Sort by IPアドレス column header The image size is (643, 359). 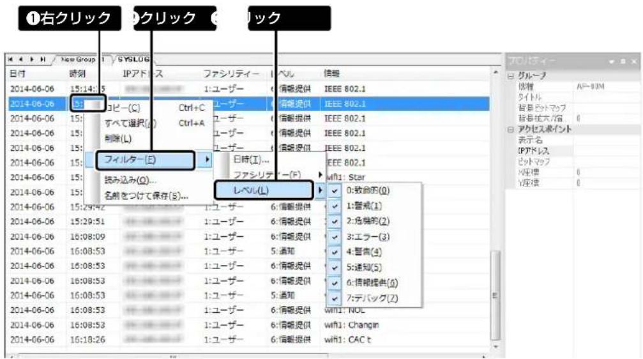[x=143, y=74]
